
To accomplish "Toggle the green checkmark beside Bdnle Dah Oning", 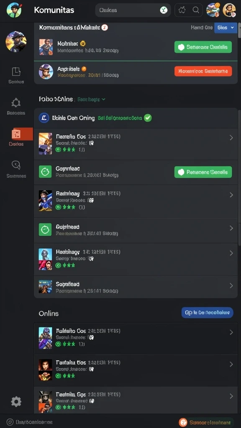I will 148,118.
